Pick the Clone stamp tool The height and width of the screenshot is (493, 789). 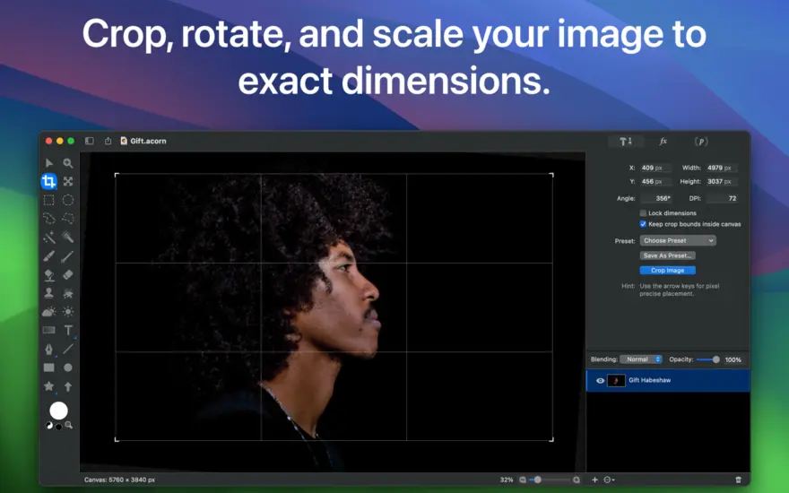(48, 293)
